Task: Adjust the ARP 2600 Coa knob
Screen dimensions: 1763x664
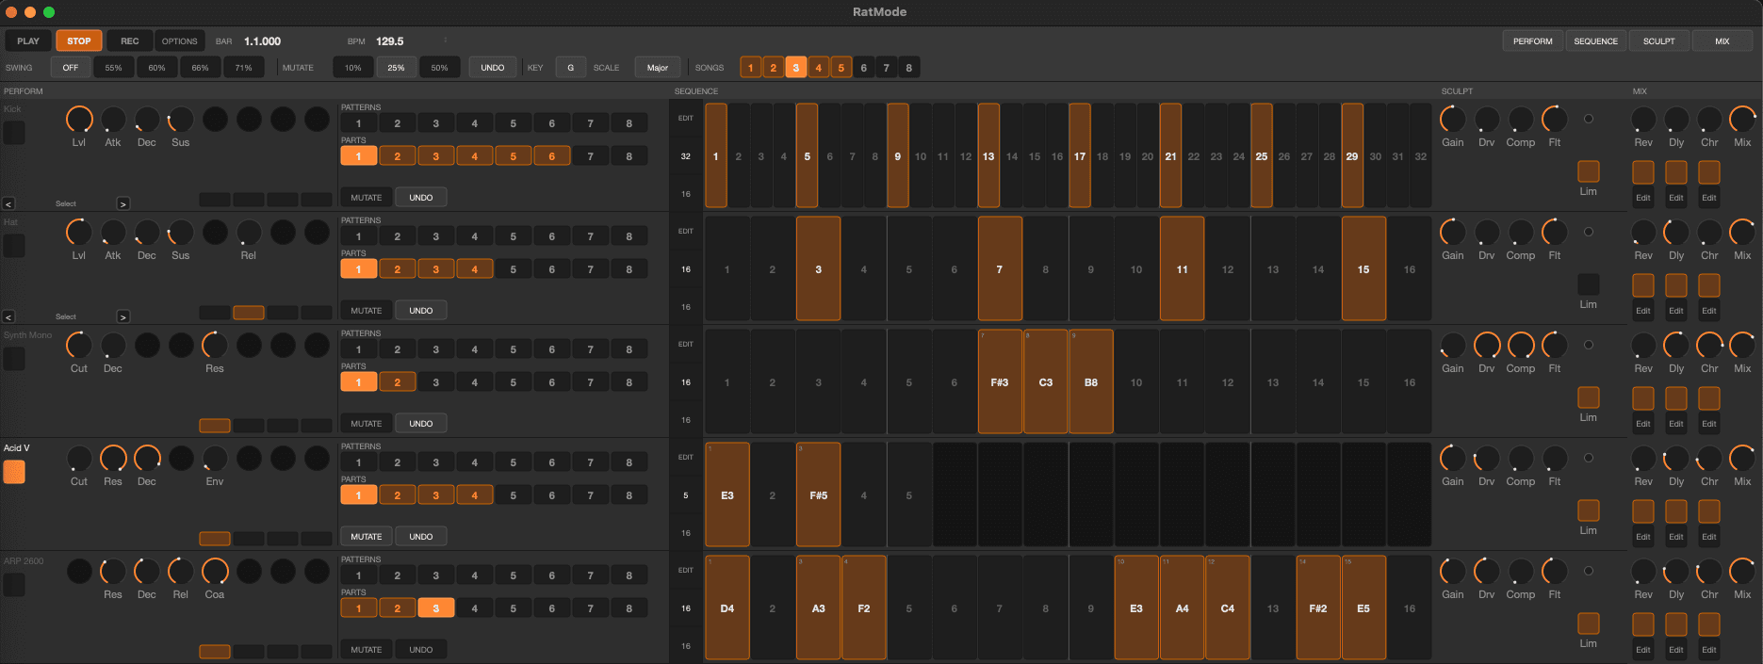Action: click(215, 572)
